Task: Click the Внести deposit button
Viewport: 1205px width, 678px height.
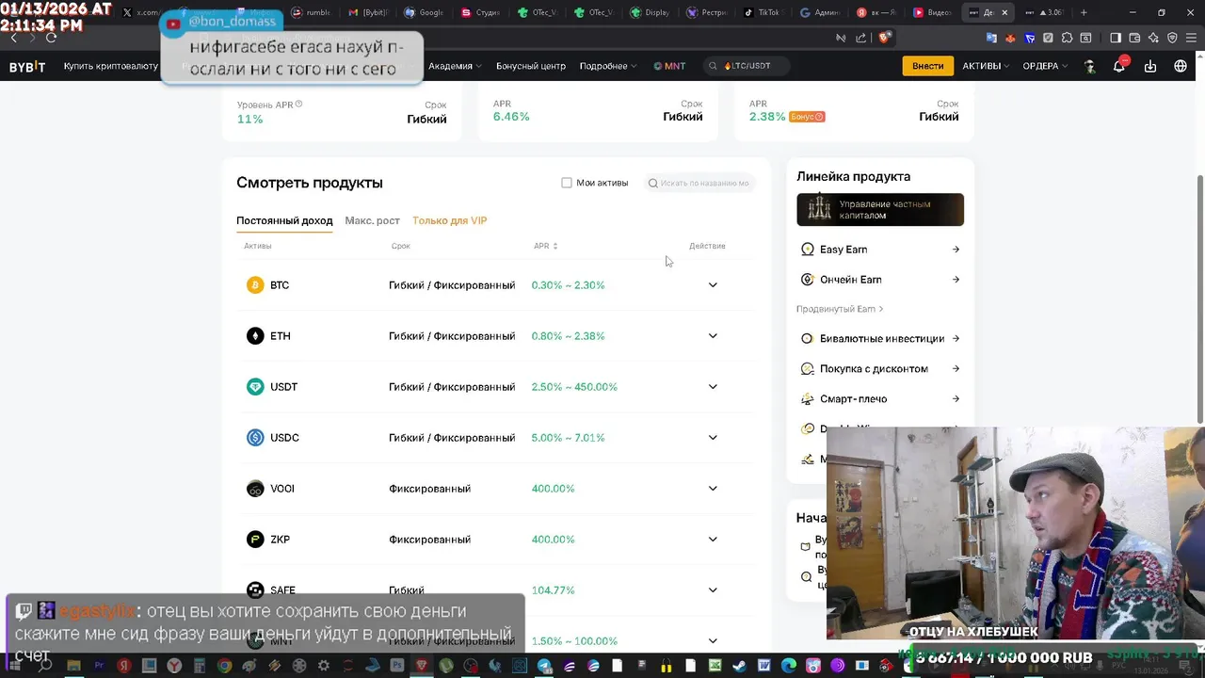Action: coord(927,66)
